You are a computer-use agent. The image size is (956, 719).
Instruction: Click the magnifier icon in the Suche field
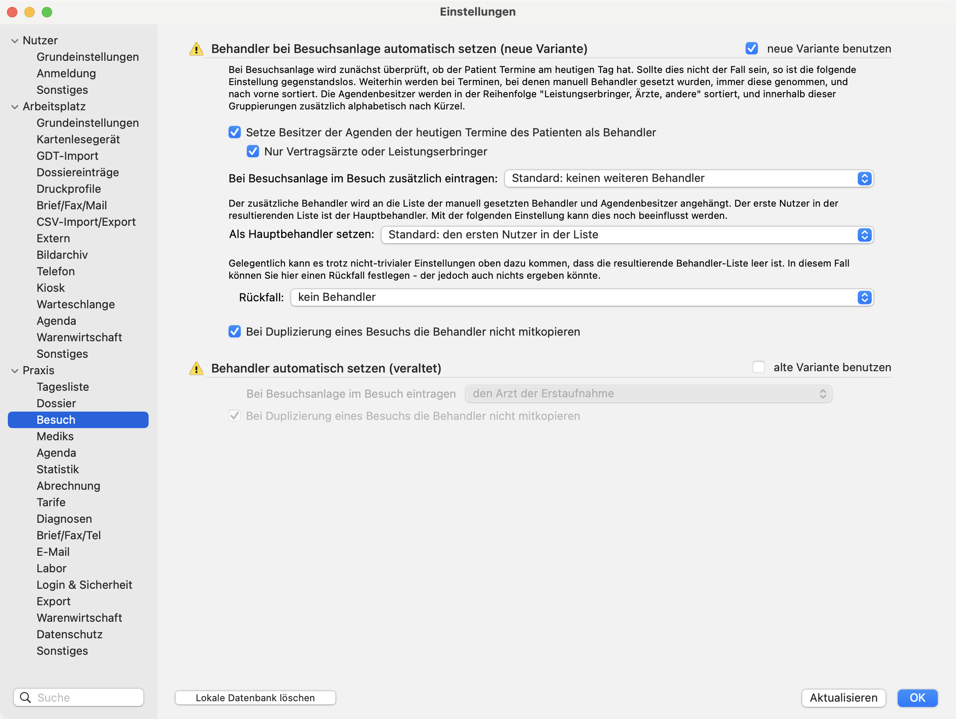pyautogui.click(x=26, y=697)
